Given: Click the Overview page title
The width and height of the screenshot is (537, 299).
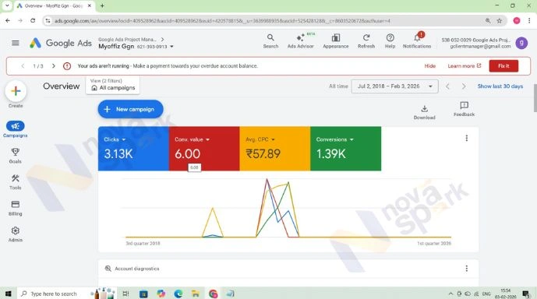Looking at the screenshot, I should tap(62, 86).
